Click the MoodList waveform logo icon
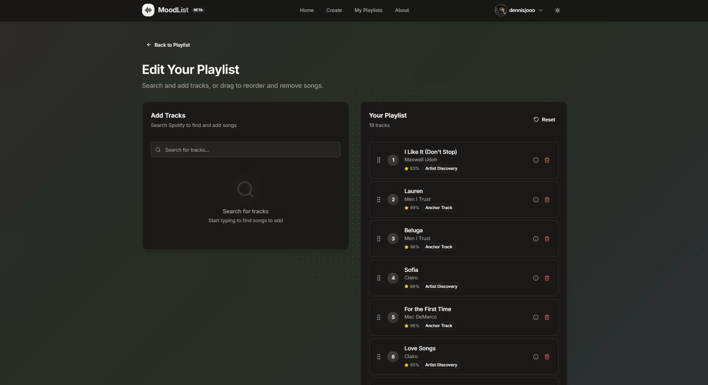The image size is (708, 385). click(x=148, y=10)
